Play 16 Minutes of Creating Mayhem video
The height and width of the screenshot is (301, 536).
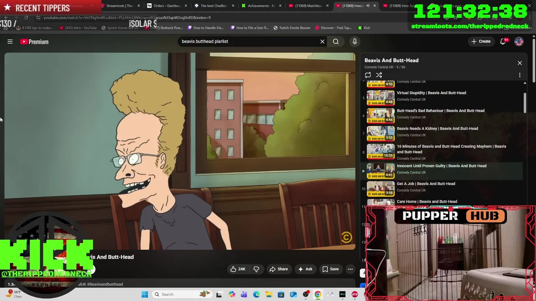(x=451, y=149)
